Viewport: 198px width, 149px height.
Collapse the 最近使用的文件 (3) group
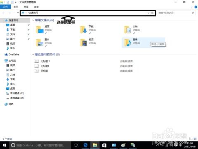(x=33, y=54)
